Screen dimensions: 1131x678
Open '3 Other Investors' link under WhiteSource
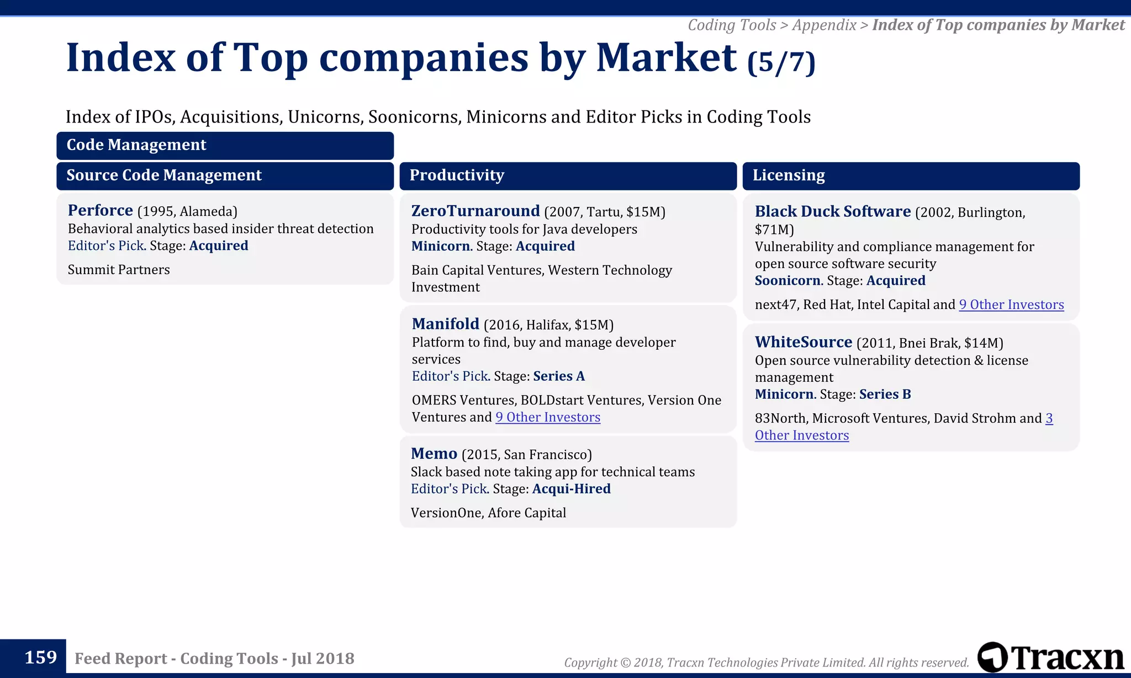tap(802, 435)
